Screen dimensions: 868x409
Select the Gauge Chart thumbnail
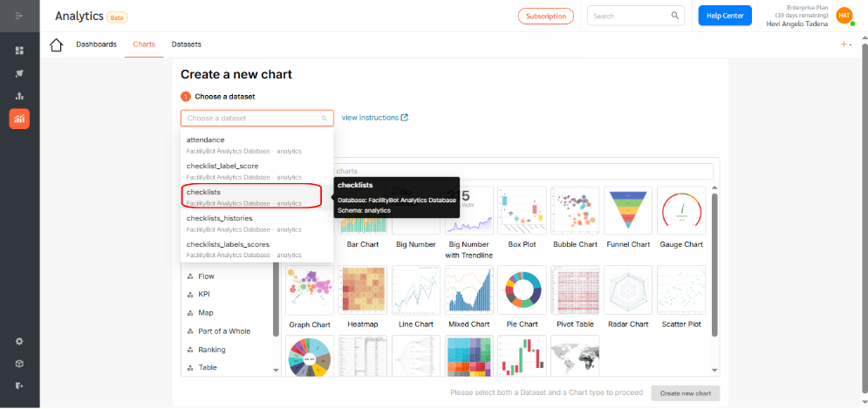click(681, 210)
